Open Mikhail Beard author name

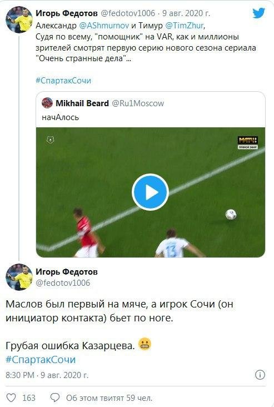click(82, 103)
